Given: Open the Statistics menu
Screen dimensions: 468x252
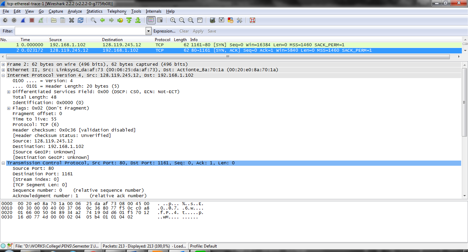Looking at the screenshot, I should [x=94, y=11].
